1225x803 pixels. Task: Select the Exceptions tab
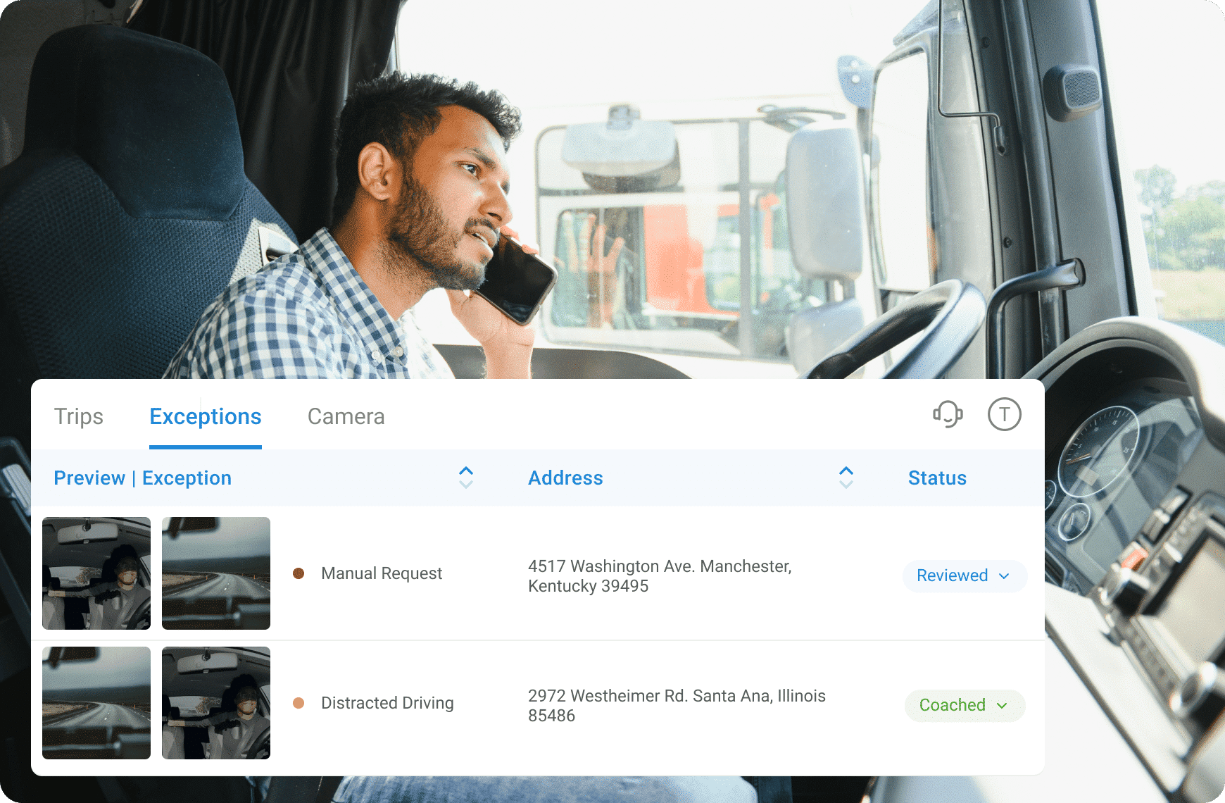[x=206, y=416]
